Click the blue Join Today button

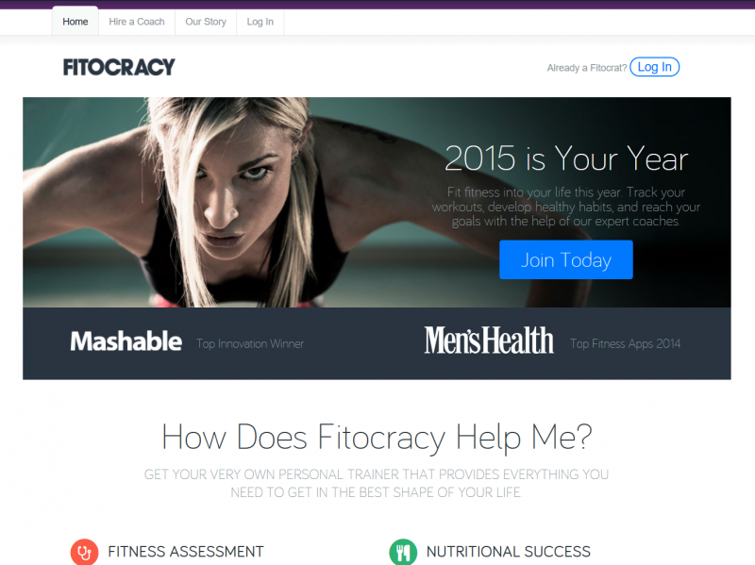coord(565,260)
